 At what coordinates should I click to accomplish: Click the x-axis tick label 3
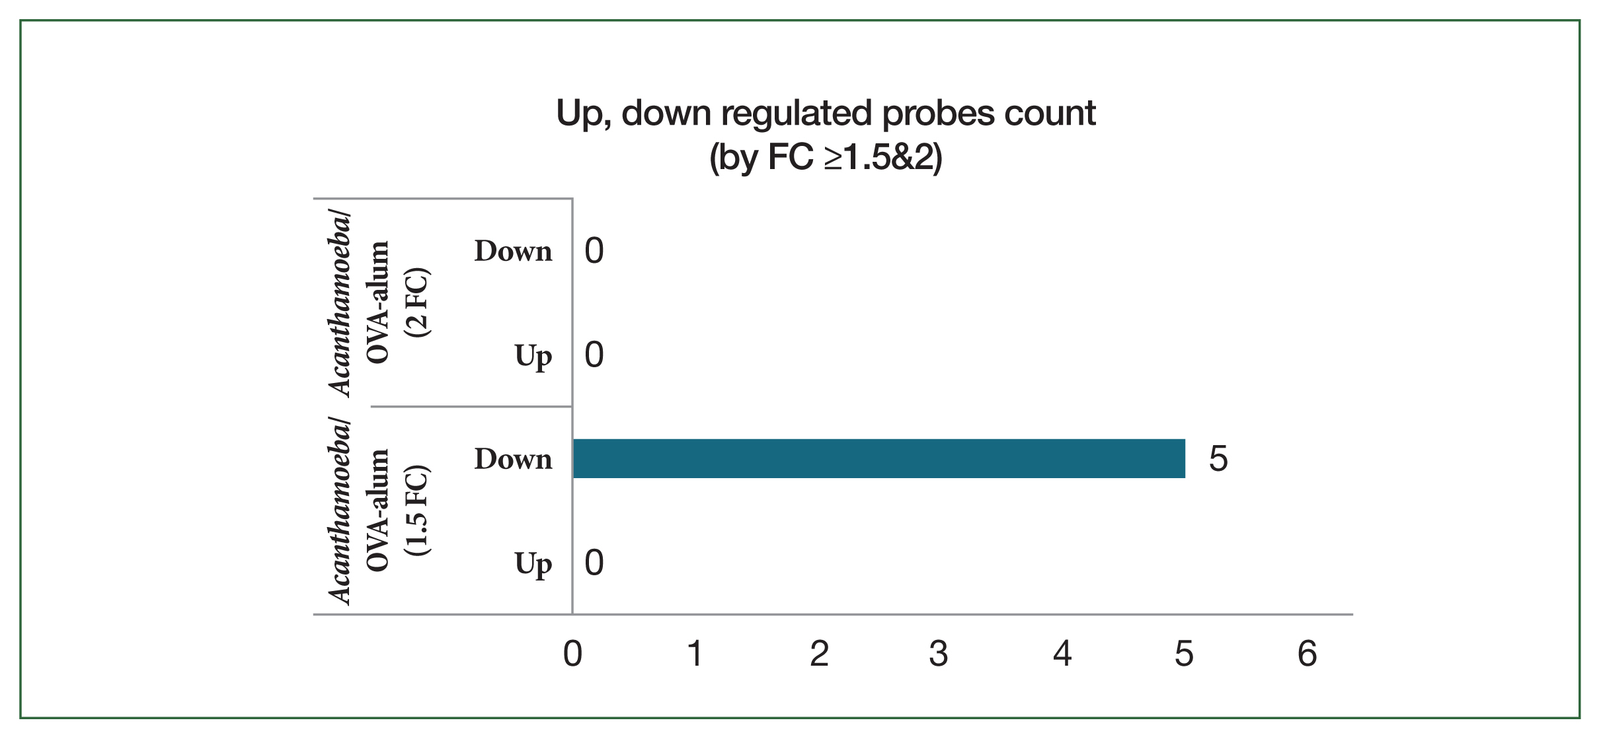click(x=939, y=654)
